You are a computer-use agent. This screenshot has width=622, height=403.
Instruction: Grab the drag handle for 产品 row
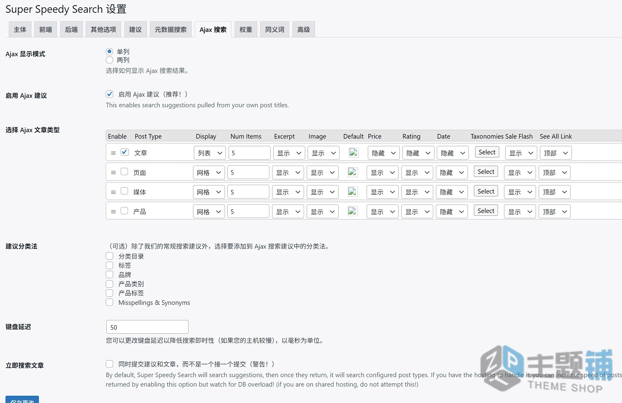[x=113, y=212]
